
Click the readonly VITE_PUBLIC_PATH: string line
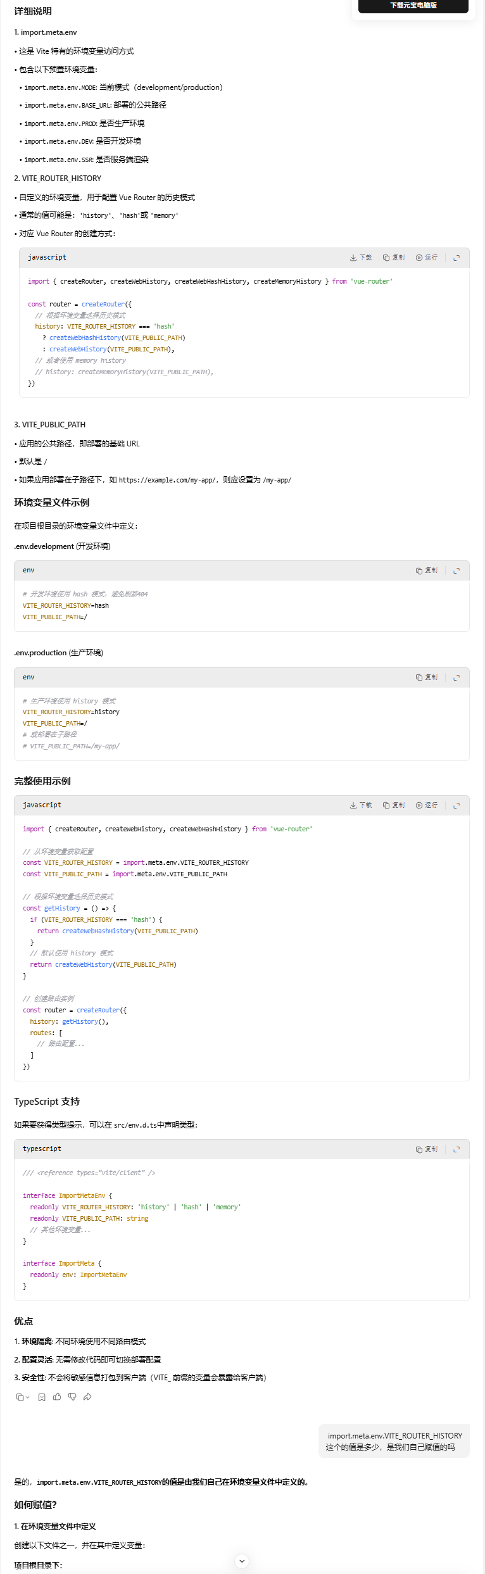[89, 1219]
